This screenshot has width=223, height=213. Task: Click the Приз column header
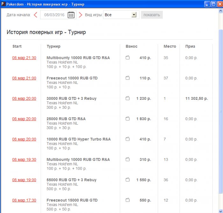(190, 46)
